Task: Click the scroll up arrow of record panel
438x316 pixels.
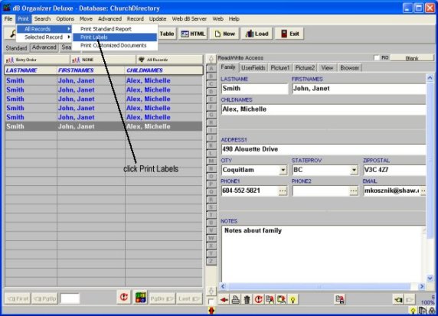Action: pos(430,77)
